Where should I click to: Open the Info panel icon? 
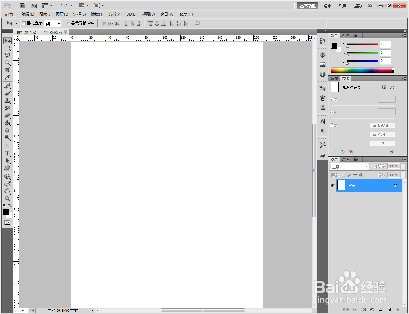click(x=322, y=74)
